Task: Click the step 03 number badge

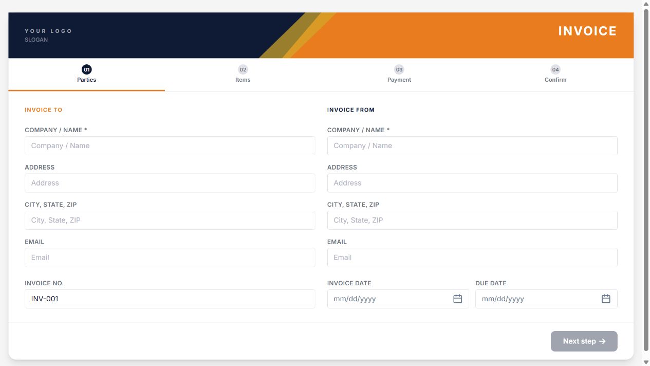Action: click(399, 69)
